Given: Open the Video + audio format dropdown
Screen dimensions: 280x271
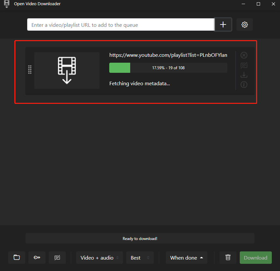Looking at the screenshot, I should [x=99, y=258].
